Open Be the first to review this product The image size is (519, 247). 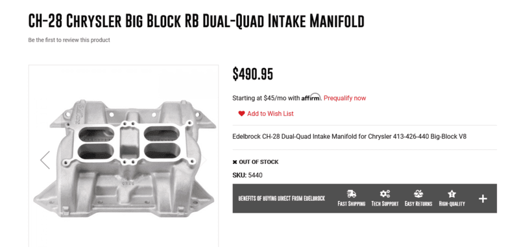(x=69, y=40)
